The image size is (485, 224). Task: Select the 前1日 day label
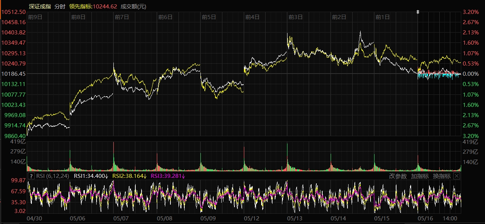pyautogui.click(x=383, y=17)
